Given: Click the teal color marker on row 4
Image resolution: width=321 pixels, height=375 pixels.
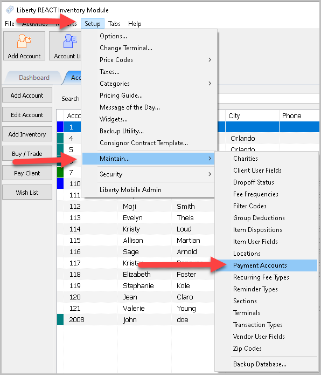Looking at the screenshot, I should [x=60, y=139].
